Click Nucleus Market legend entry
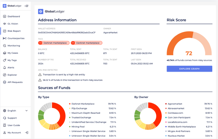This screenshot has height=139, width=218. click(189, 136)
